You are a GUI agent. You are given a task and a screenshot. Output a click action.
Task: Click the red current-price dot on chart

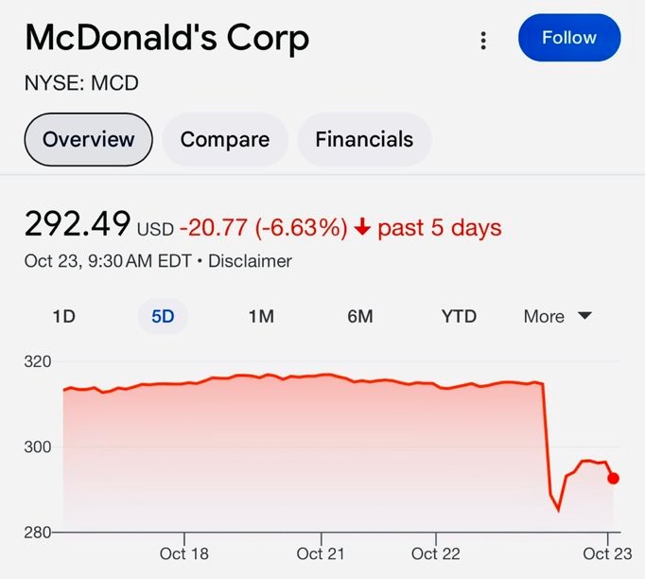[614, 478]
